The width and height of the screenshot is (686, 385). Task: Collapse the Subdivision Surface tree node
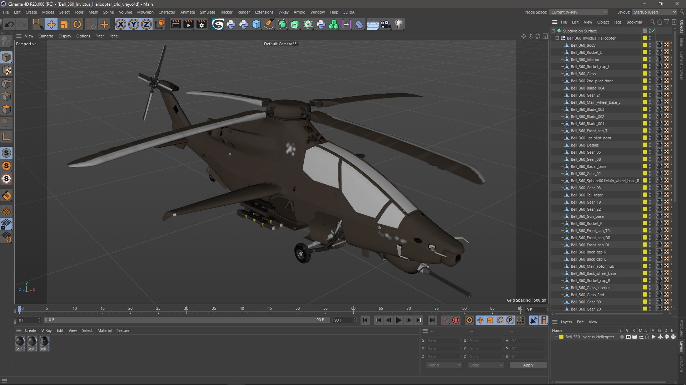click(553, 31)
